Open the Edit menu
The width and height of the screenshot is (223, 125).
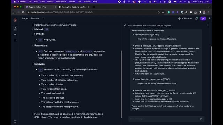36,2
